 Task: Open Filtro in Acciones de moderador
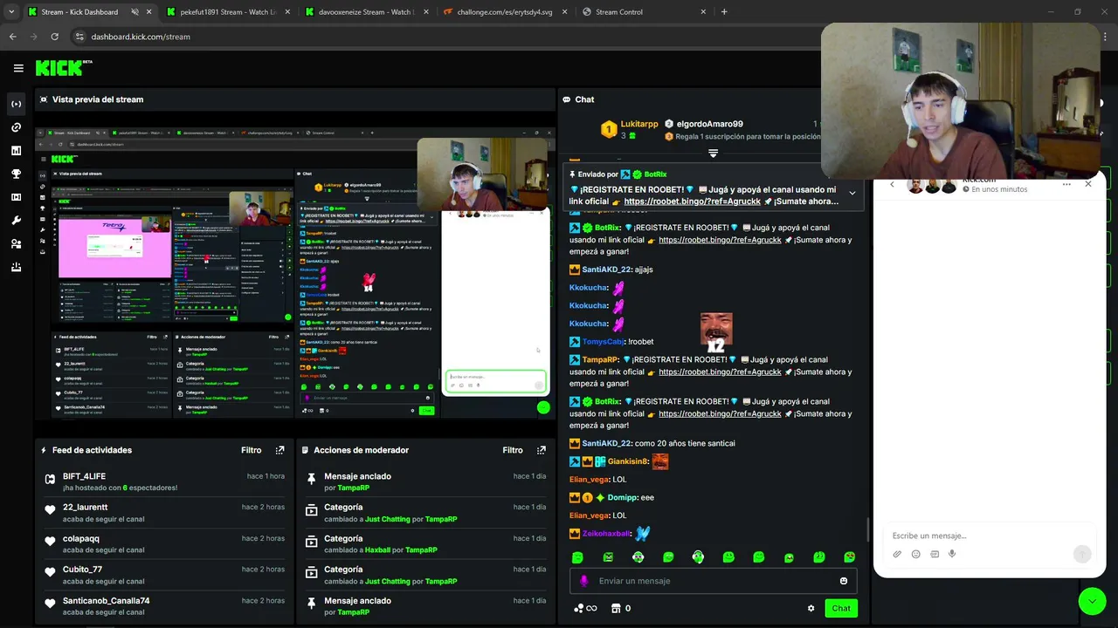[513, 450]
